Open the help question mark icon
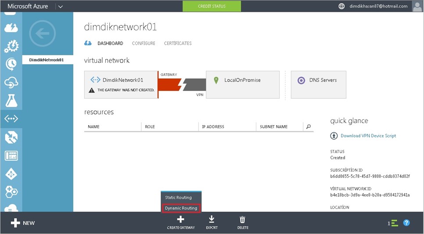 (x=406, y=223)
